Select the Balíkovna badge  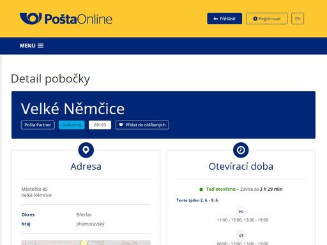point(72,125)
